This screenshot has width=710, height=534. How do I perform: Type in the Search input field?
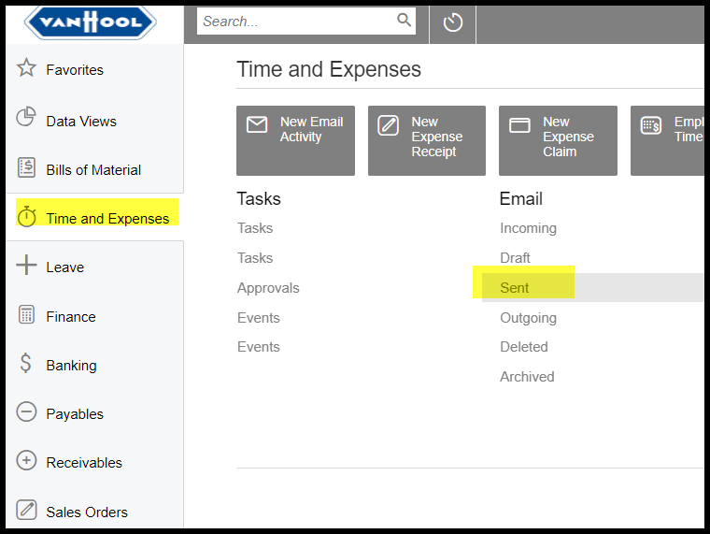294,21
